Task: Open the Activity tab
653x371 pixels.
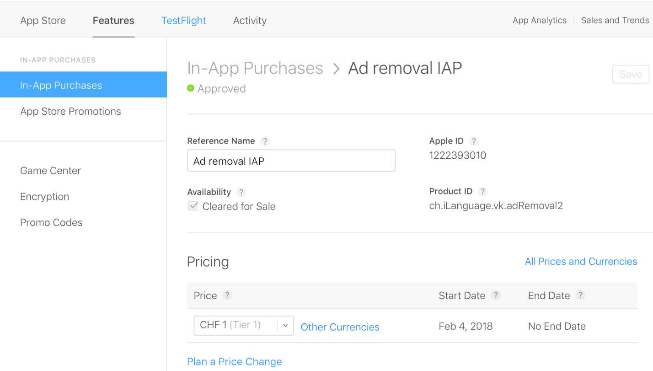Action: [250, 20]
